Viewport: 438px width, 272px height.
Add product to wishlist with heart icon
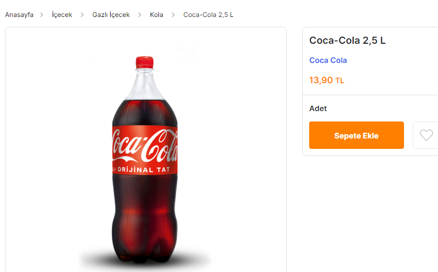[x=426, y=135]
